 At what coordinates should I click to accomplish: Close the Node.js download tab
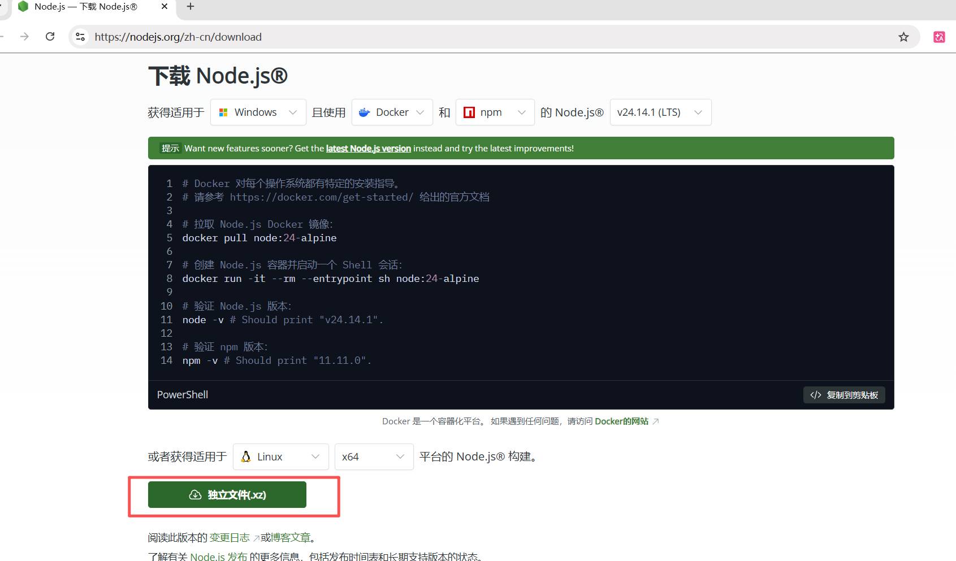click(165, 7)
